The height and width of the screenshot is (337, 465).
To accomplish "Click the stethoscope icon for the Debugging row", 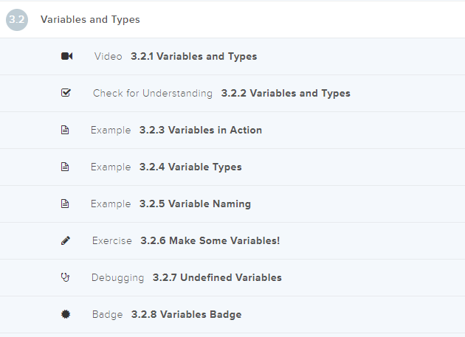I will (65, 277).
